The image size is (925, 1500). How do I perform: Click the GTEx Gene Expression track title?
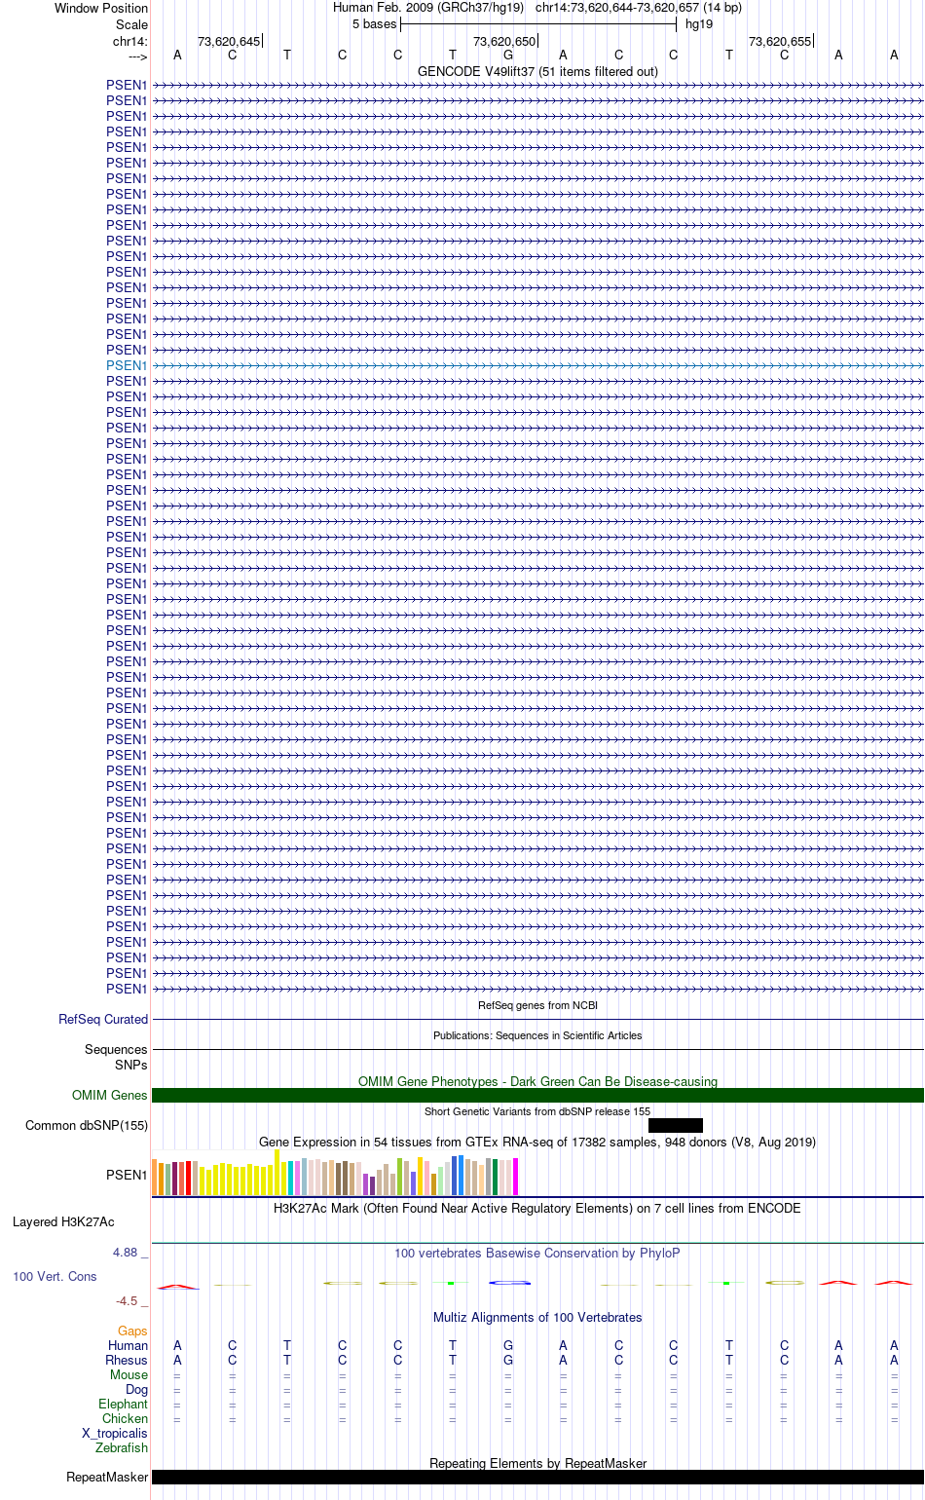point(537,1143)
